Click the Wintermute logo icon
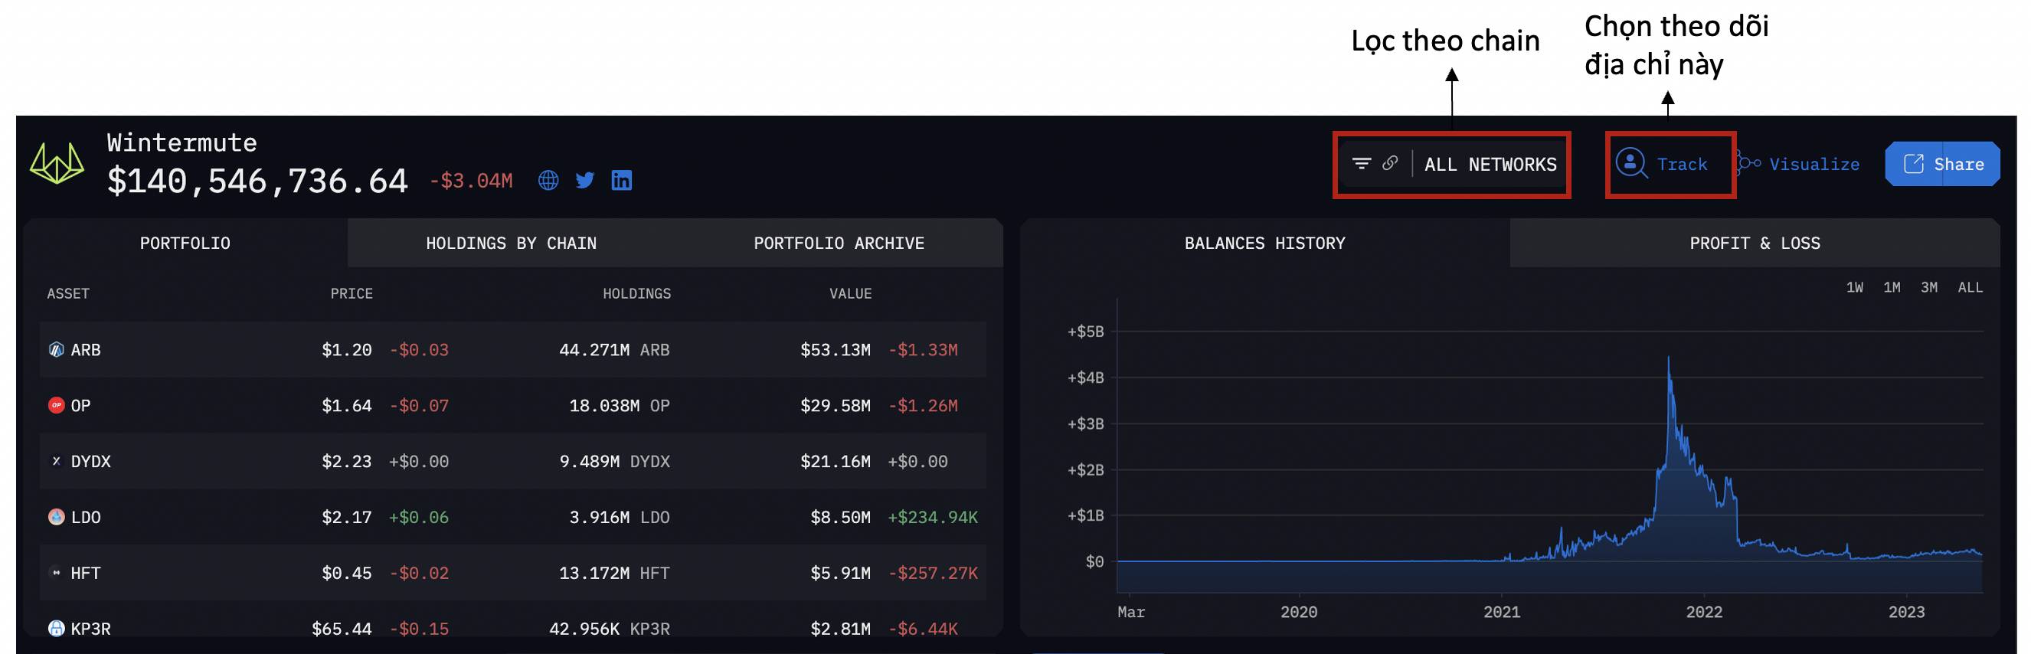This screenshot has width=2031, height=654. [x=57, y=163]
